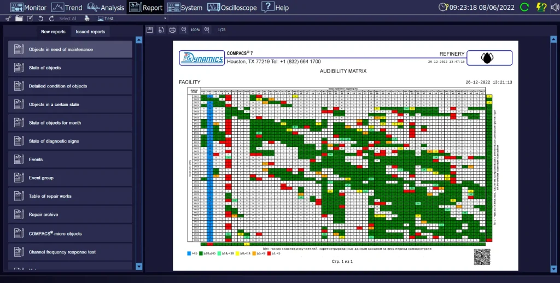Click the report preview scroll-down arrow
This screenshot has width=560, height=283.
pyautogui.click(x=553, y=268)
